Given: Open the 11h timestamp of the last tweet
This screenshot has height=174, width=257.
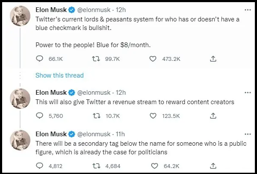Looking at the screenshot, I should (121, 135).
